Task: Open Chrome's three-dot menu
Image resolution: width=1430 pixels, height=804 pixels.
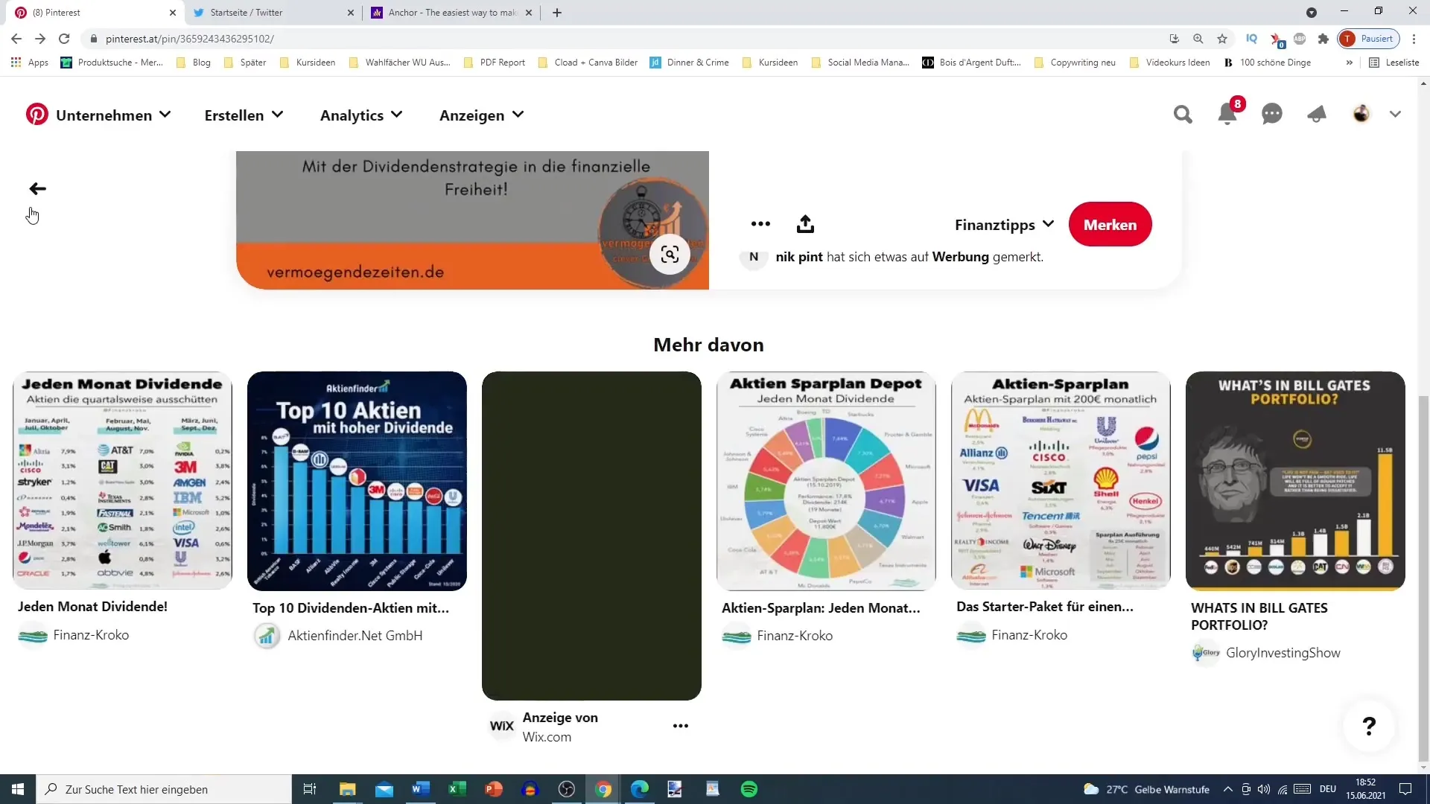Action: (1414, 39)
